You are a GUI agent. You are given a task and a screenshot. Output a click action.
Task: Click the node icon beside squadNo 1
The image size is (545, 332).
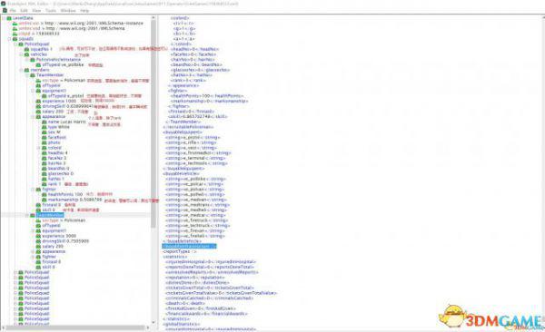(x=26, y=49)
